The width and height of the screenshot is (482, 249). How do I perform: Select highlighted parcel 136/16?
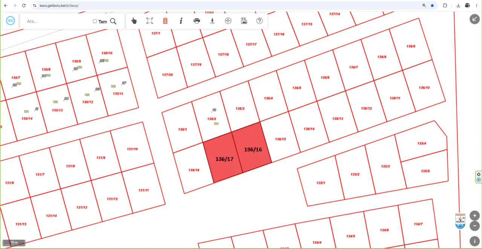pyautogui.click(x=252, y=147)
